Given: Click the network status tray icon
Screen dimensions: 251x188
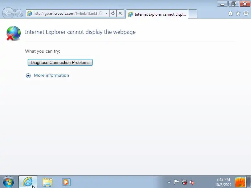Looking at the screenshot, I should coord(184,182).
